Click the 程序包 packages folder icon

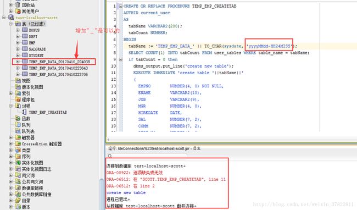point(18,100)
